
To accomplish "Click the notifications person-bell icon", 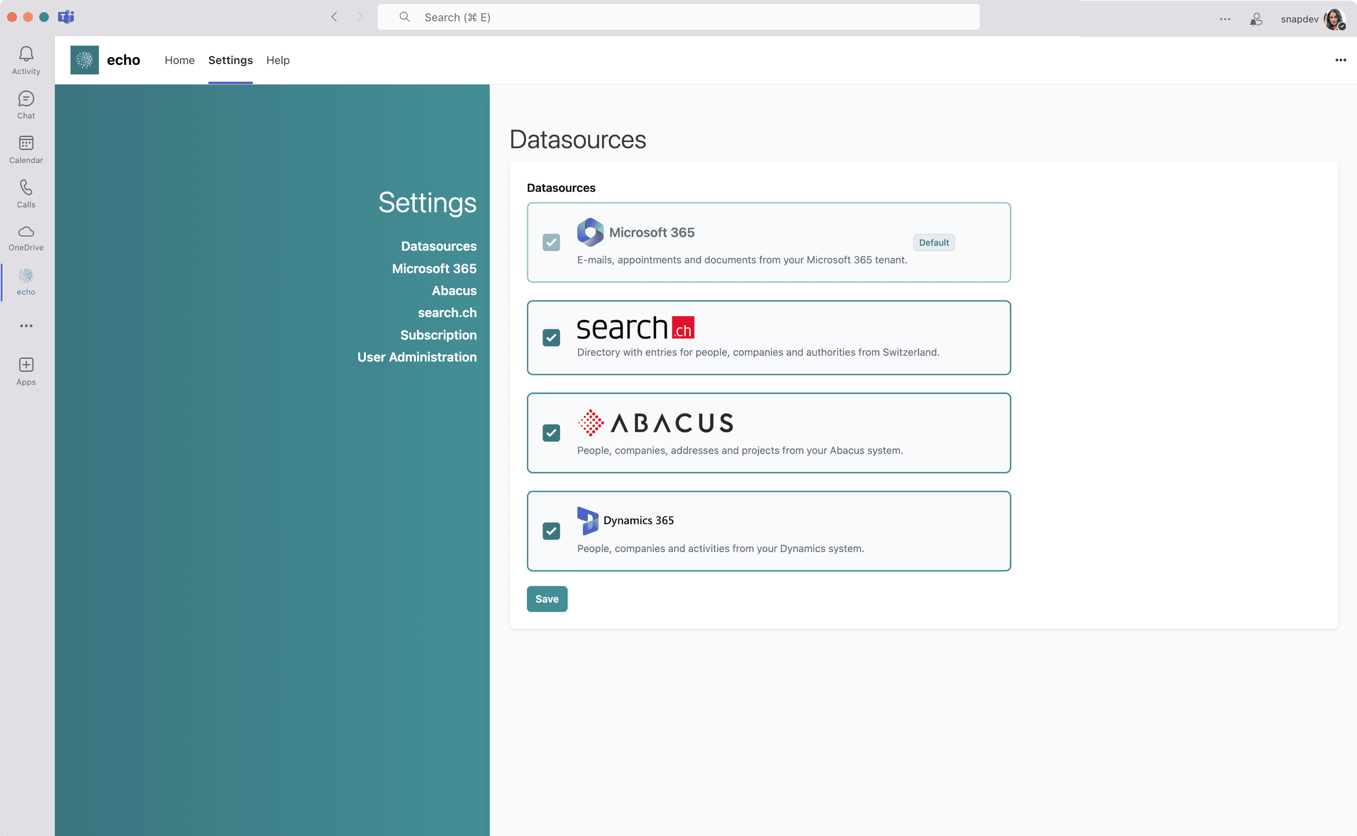I will coord(1256,19).
